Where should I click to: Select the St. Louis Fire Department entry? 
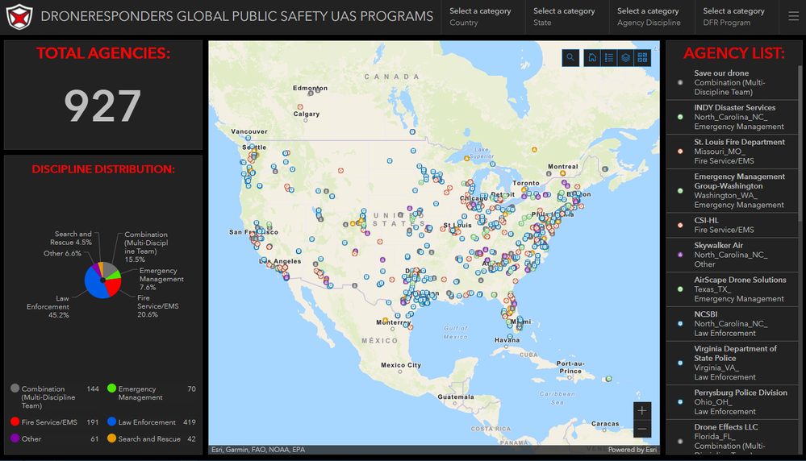732,152
